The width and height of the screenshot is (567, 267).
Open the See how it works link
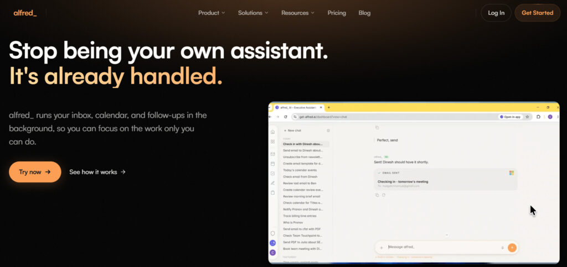(97, 172)
